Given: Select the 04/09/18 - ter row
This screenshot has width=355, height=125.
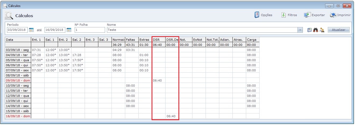Looking at the screenshot, I should tap(18, 55).
